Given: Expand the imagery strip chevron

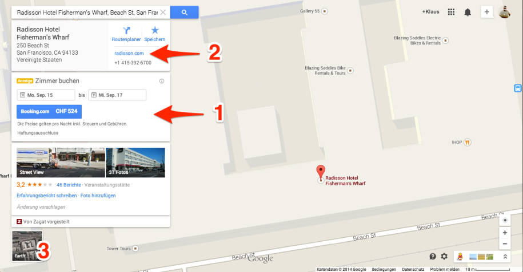Looking at the screenshot, I should coord(505,257).
